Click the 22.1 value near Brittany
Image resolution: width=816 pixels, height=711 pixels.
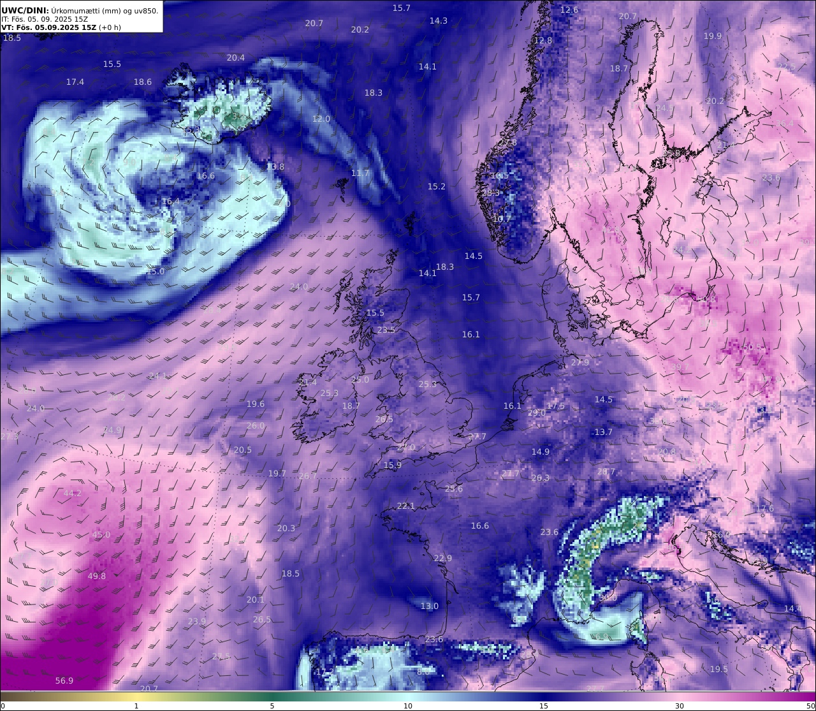click(x=406, y=506)
